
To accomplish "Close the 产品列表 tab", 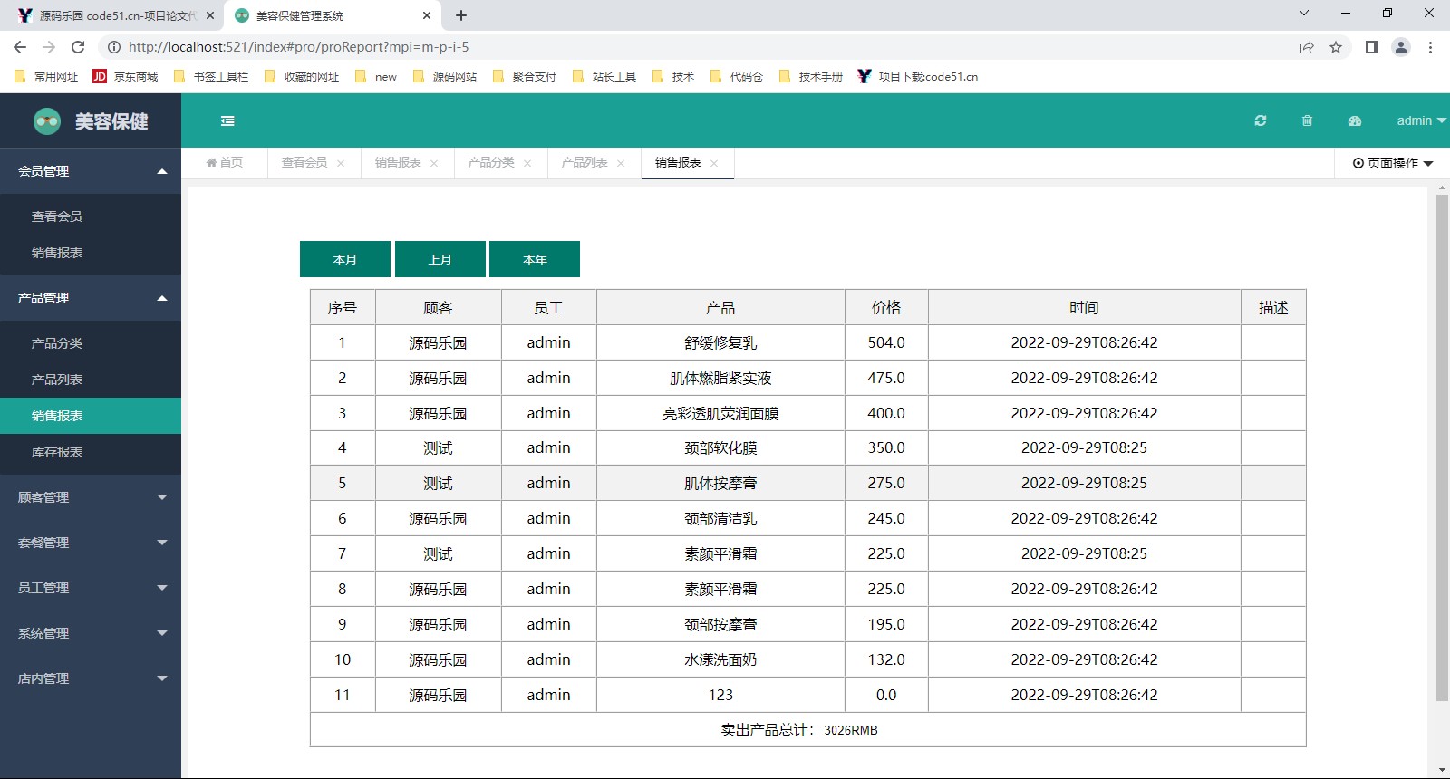I will click(621, 163).
